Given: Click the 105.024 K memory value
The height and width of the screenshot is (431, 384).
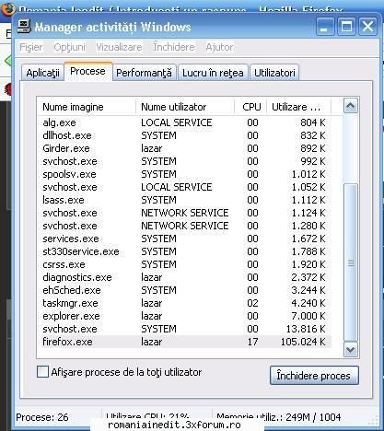Looking at the screenshot, I should (303, 342).
